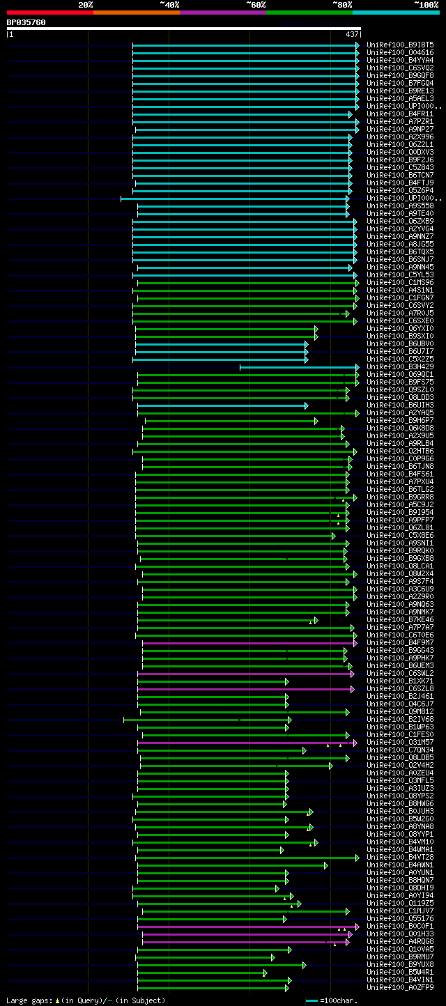
Task: Select label UniRef100_B5W4R1
Action: [400, 972]
